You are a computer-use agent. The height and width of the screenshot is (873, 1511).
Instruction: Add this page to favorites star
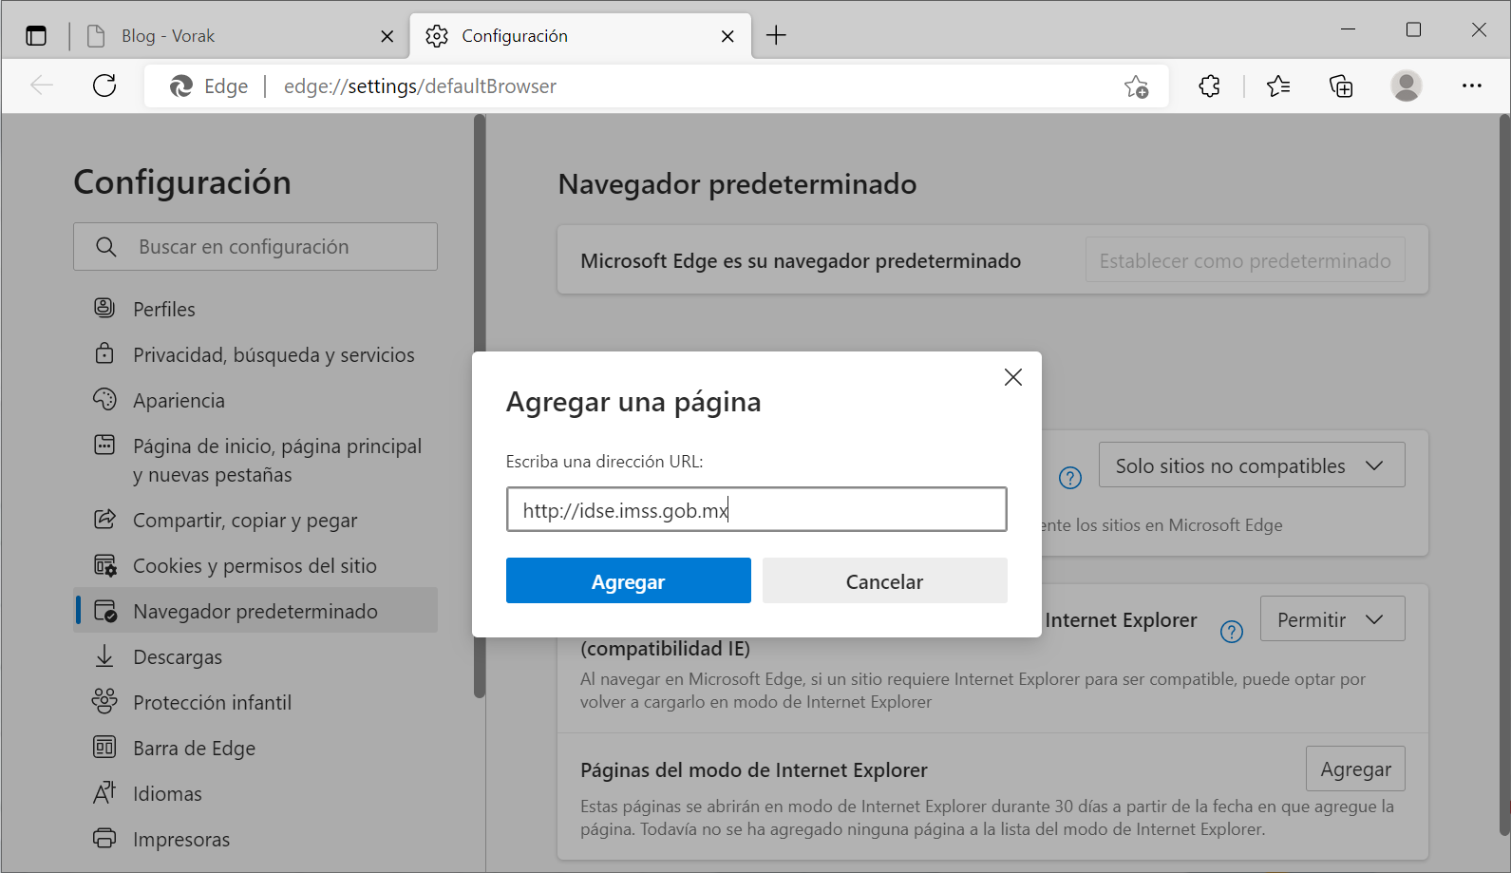click(1136, 86)
